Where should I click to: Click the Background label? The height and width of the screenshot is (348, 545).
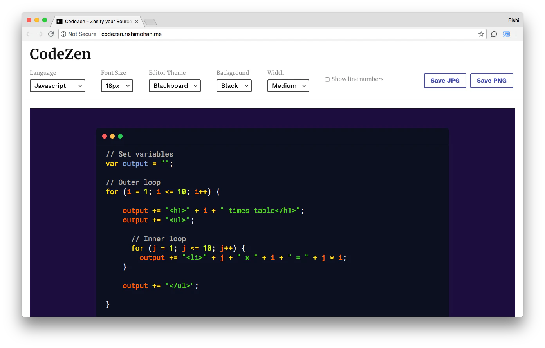pyautogui.click(x=233, y=73)
